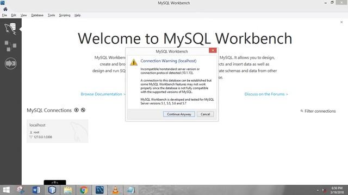Viewport: 348px width, 195px height.
Task: Close the welcome page panel
Action: (x=341, y=22)
